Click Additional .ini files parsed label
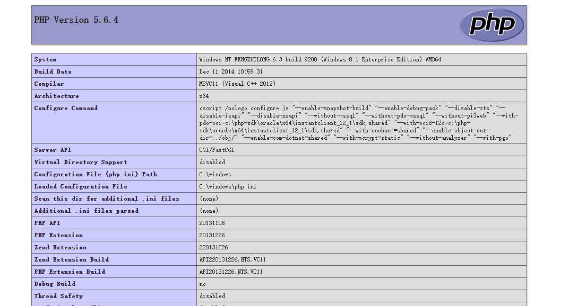The height and width of the screenshot is (306, 569). click(87, 211)
